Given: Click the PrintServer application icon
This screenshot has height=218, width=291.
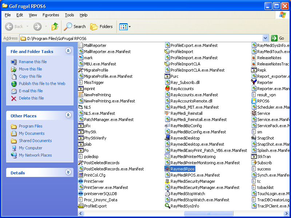Looking at the screenshot, I should (81, 181).
